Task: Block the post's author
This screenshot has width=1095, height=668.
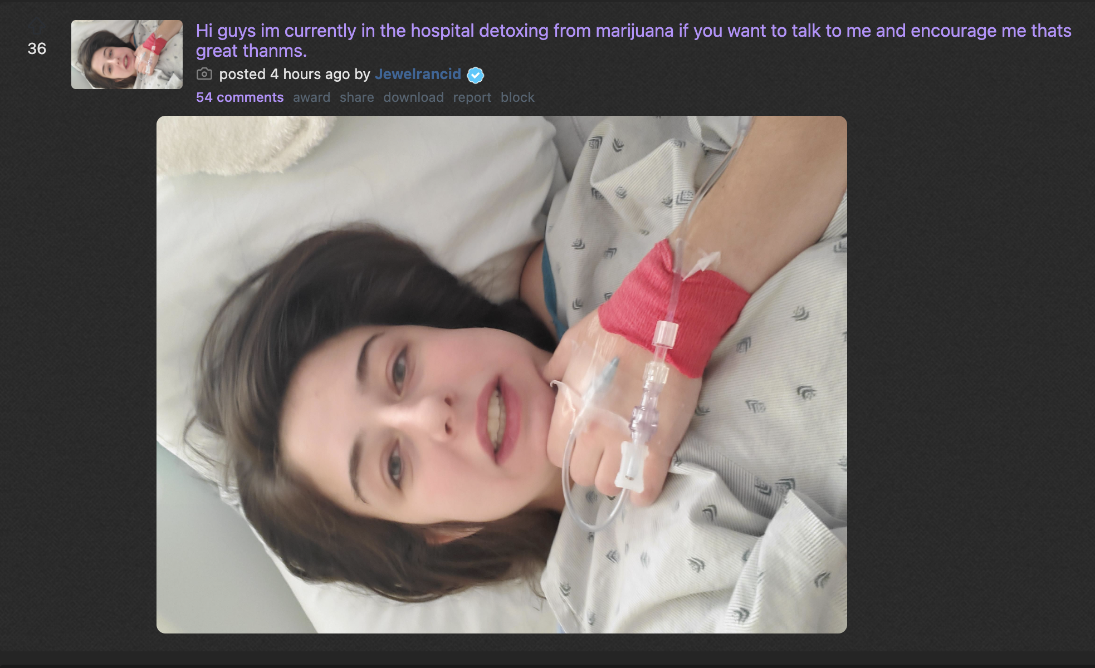Action: point(517,97)
